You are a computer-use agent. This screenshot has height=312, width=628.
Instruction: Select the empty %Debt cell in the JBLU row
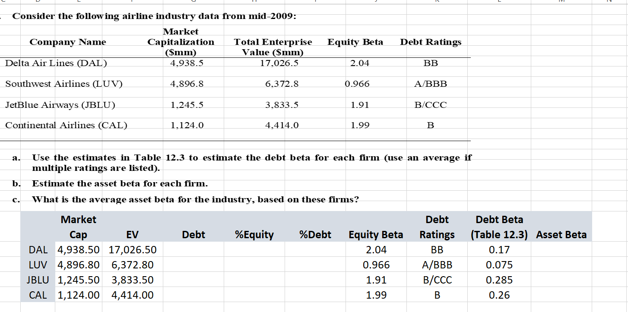click(315, 280)
